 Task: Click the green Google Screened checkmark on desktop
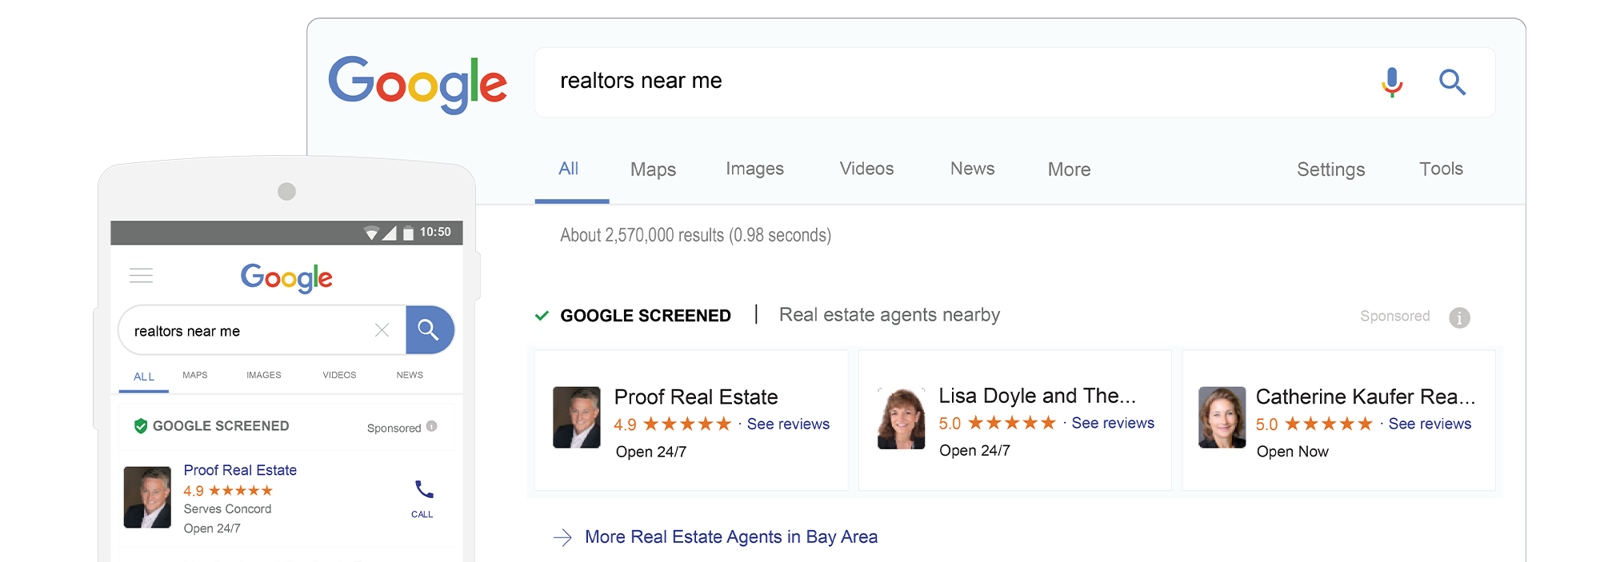542,316
